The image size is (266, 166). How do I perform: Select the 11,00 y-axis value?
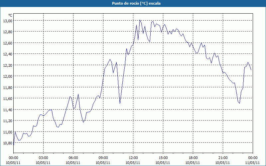pyautogui.click(x=8, y=132)
